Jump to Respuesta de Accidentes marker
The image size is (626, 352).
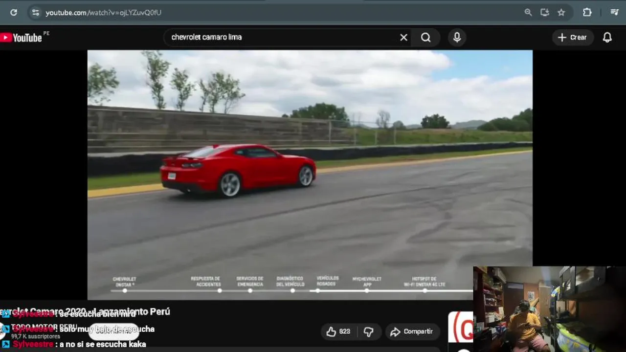point(220,290)
